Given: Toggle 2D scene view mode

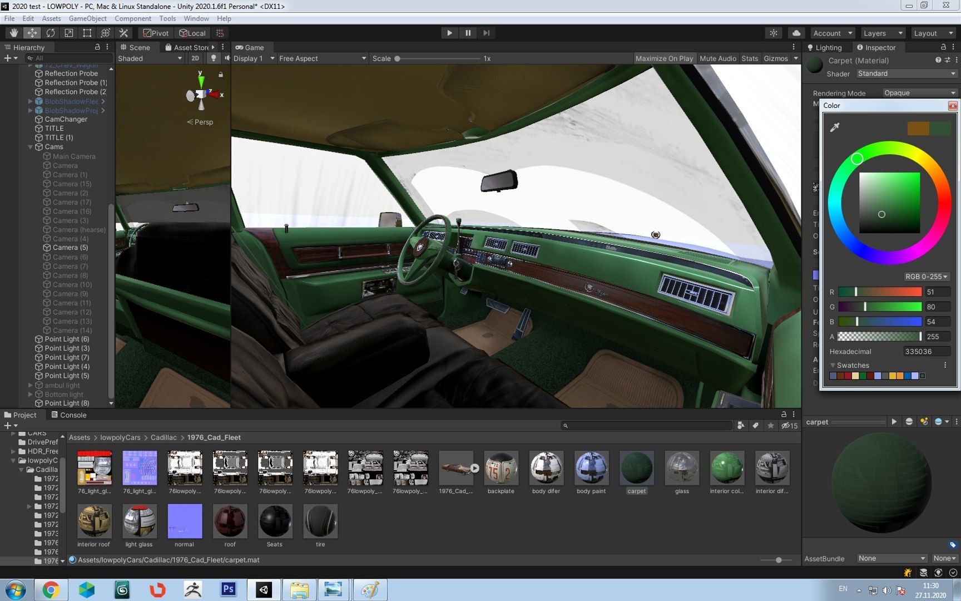Looking at the screenshot, I should (195, 58).
